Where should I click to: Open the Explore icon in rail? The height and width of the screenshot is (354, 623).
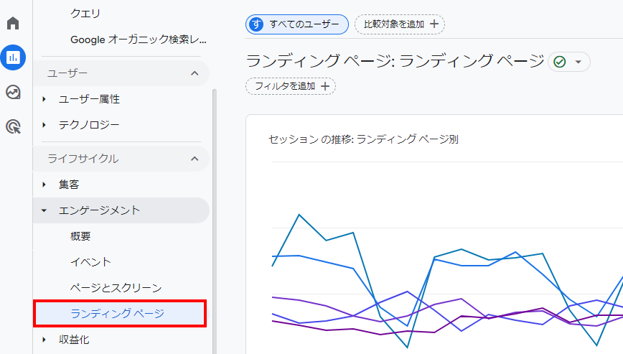[x=13, y=92]
